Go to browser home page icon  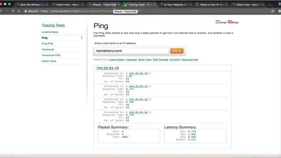pyautogui.click(x=19, y=11)
